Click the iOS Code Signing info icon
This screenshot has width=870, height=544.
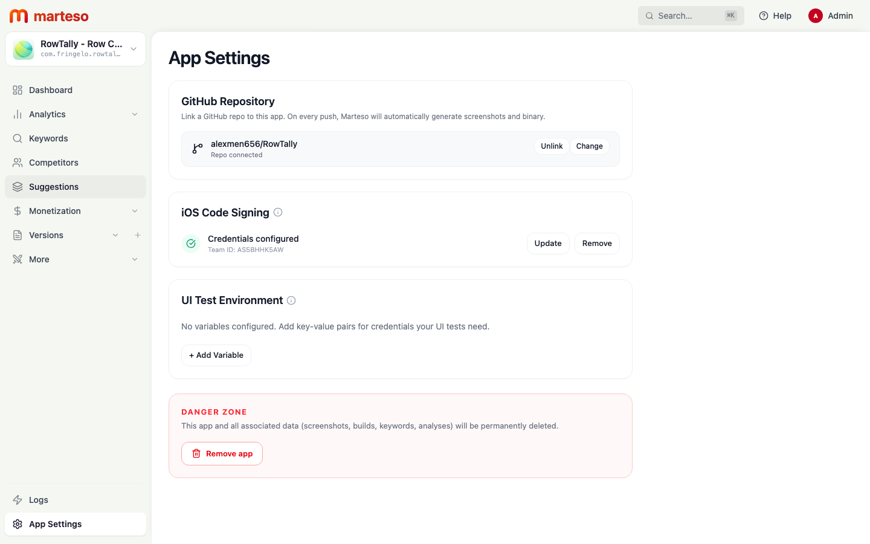point(278,212)
